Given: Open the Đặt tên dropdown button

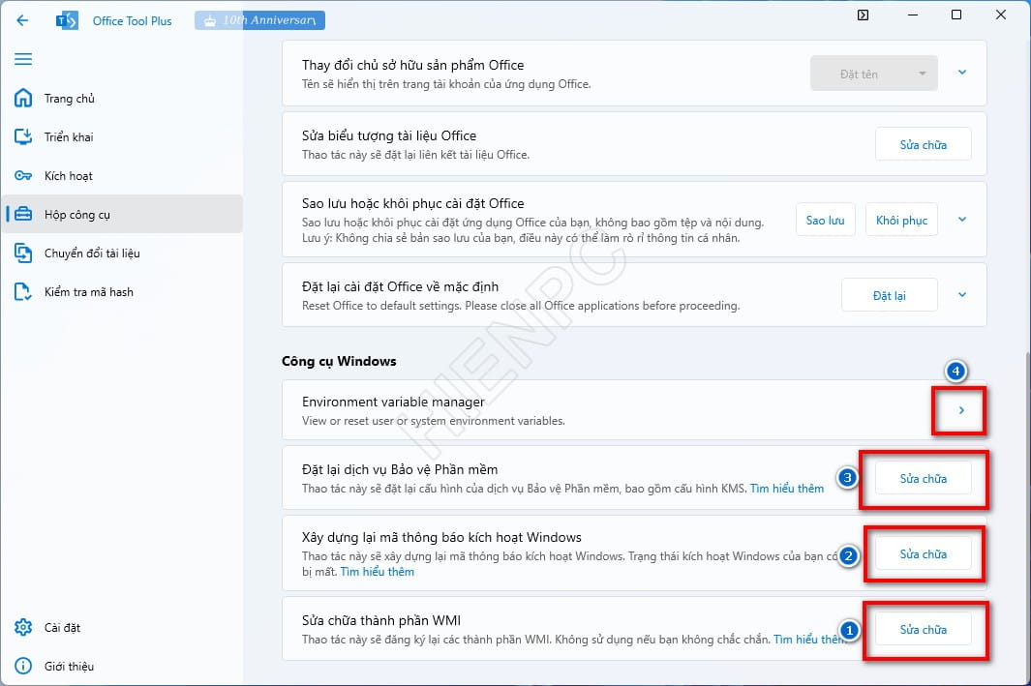Looking at the screenshot, I should click(874, 74).
